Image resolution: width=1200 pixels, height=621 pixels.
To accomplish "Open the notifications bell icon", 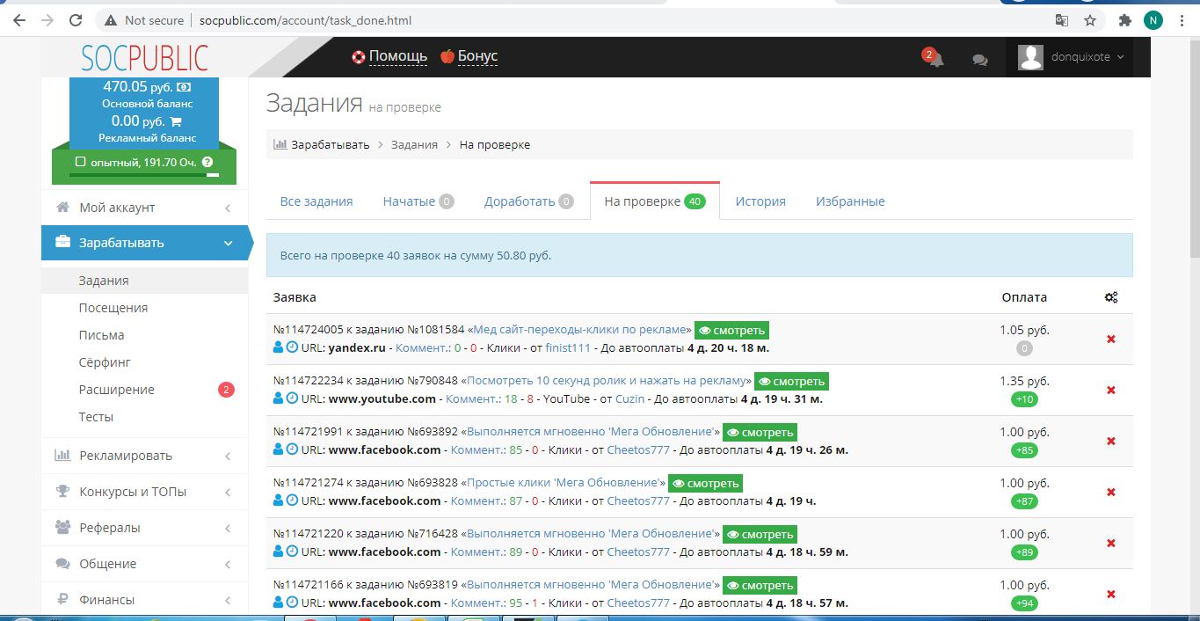I will (937, 61).
